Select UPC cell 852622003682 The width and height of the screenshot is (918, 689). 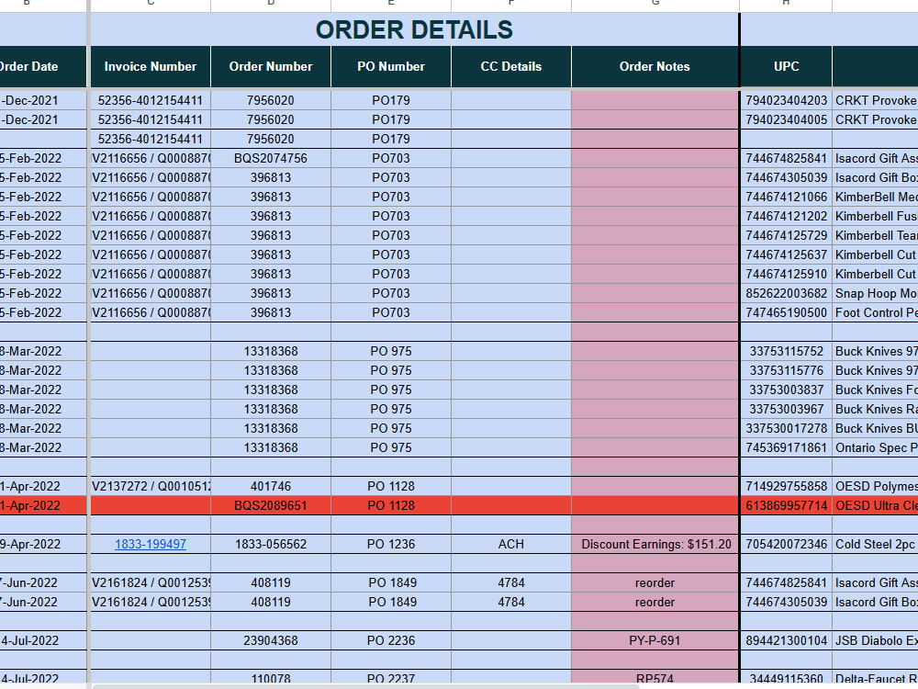(787, 294)
